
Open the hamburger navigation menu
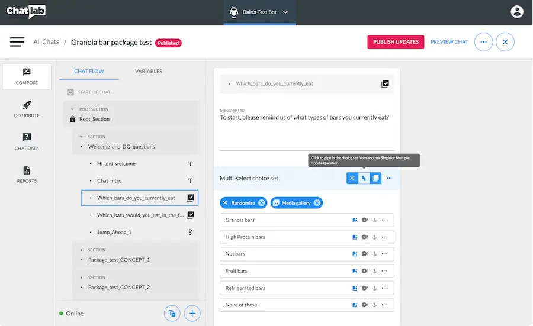click(17, 42)
